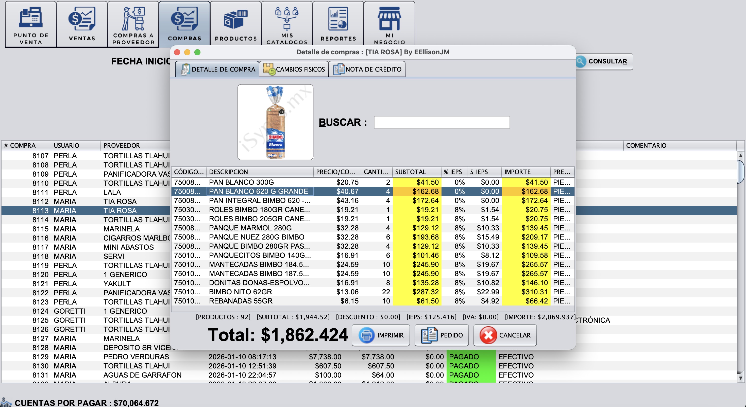Click importe $310.31 cell
The height and width of the screenshot is (407, 746).
point(526,292)
